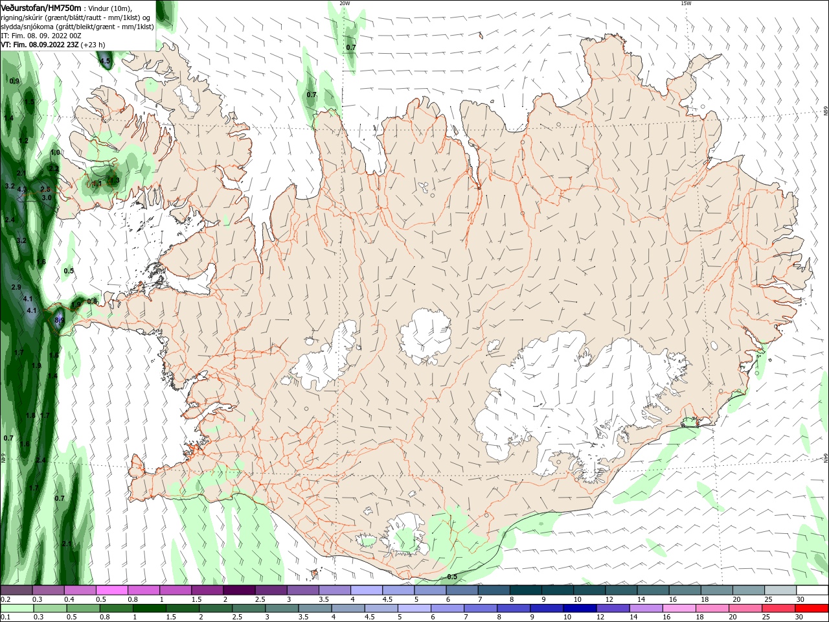Image resolution: width=829 pixels, height=622 pixels.
Task: Select the '1.2' precipitation value on the map
Action: pyautogui.click(x=23, y=141)
